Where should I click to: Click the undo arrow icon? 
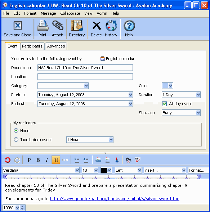point(8,160)
